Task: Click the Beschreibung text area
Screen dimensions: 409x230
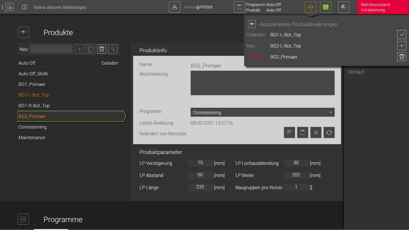Action: (x=262, y=83)
